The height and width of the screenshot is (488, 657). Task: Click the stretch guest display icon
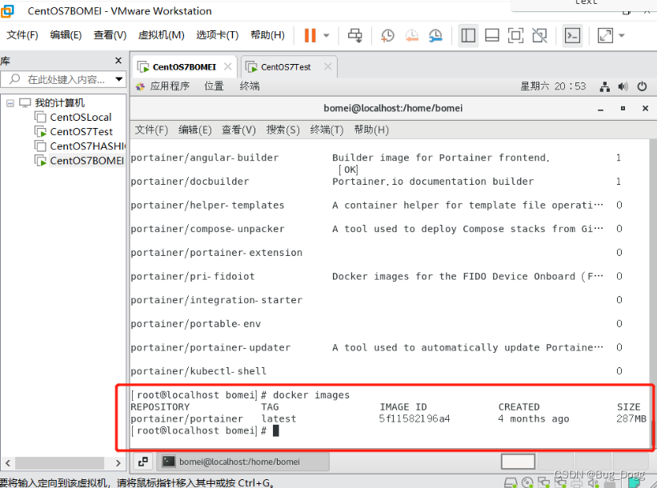tap(605, 36)
